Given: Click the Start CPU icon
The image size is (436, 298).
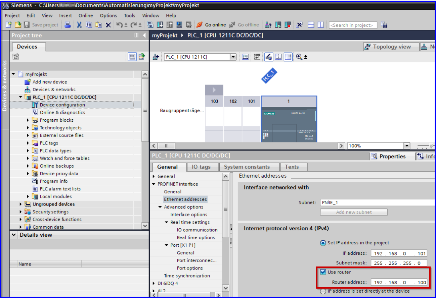Looking at the screenshot, I should pyautogui.click(x=278, y=25).
